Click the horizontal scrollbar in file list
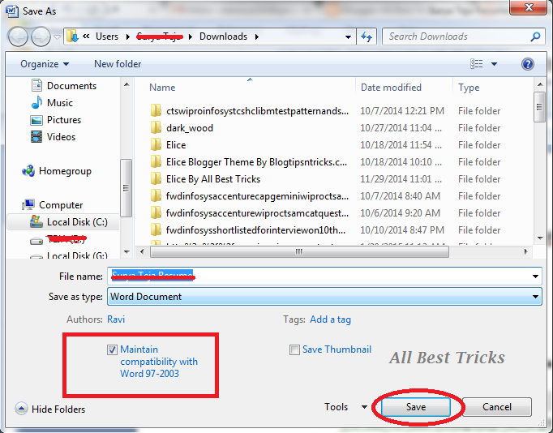553x433 pixels. coord(299,251)
